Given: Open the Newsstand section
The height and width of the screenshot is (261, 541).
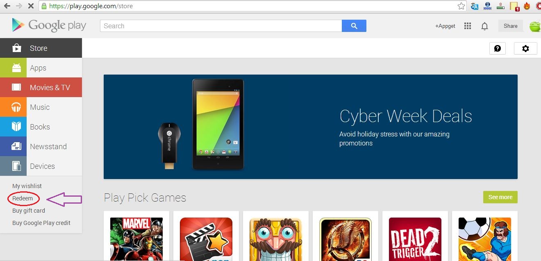Looking at the screenshot, I should point(41,146).
